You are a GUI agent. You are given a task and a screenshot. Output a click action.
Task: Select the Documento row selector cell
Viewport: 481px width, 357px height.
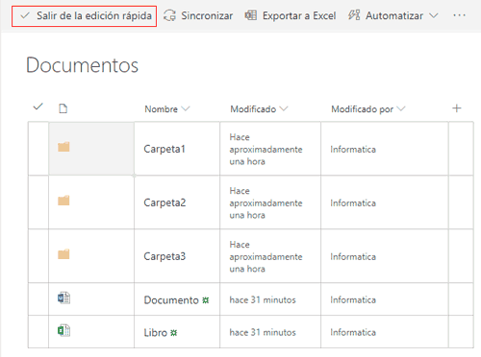tap(38, 299)
